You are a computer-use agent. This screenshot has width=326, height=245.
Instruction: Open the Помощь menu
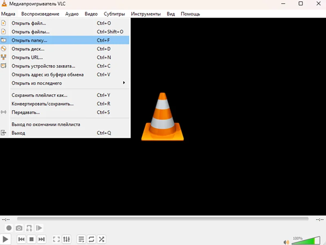coord(190,14)
